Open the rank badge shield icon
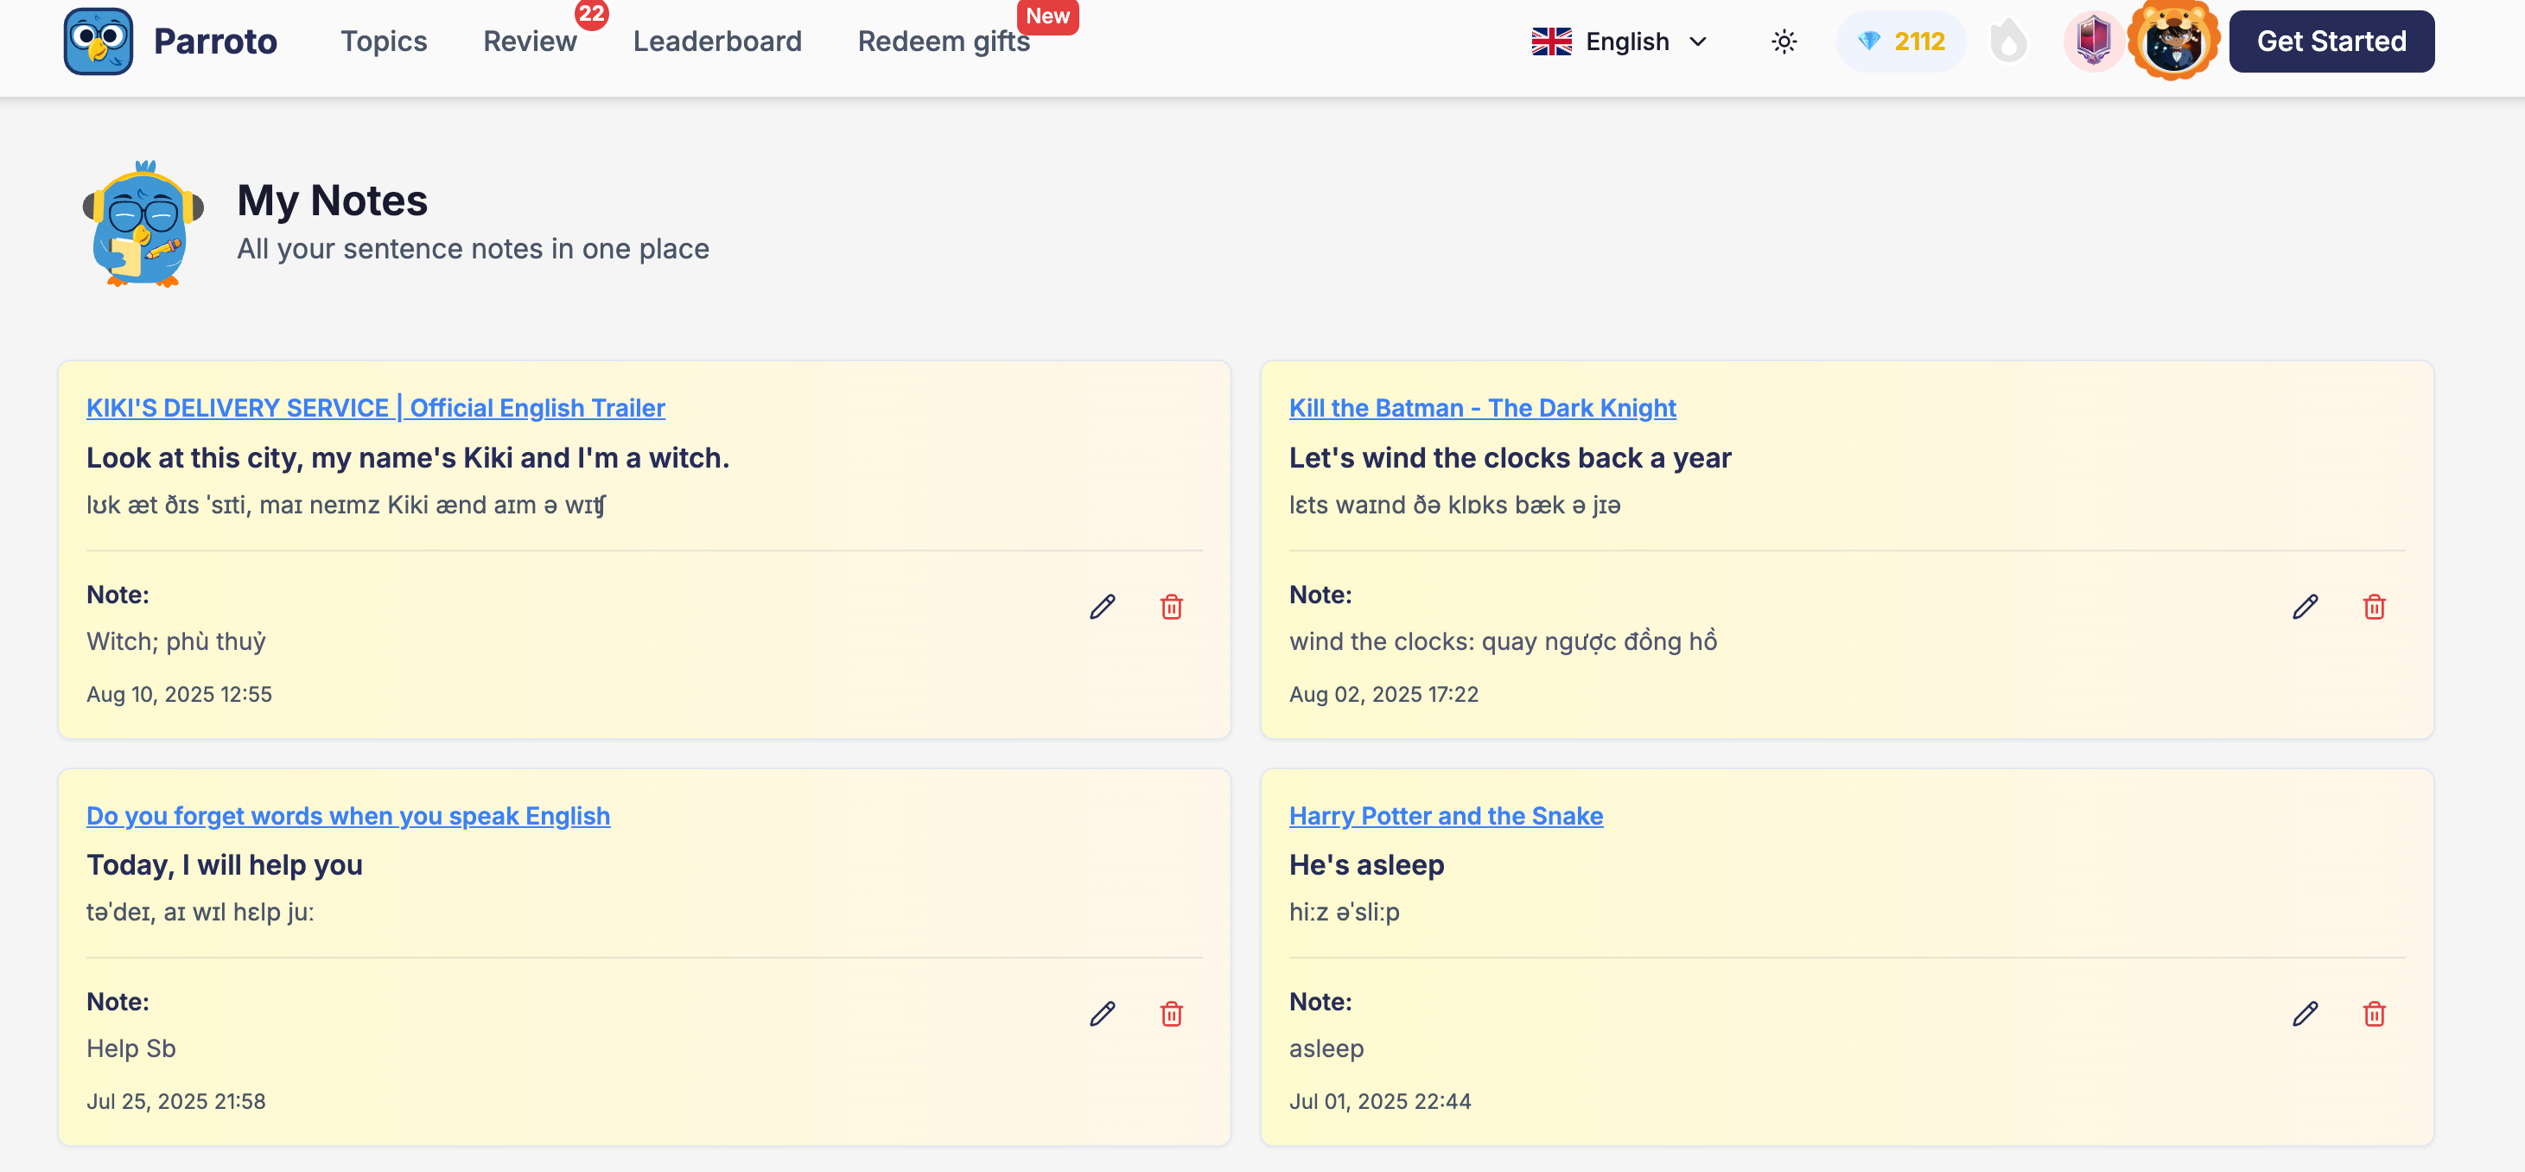Image resolution: width=2525 pixels, height=1172 pixels. (x=2094, y=41)
